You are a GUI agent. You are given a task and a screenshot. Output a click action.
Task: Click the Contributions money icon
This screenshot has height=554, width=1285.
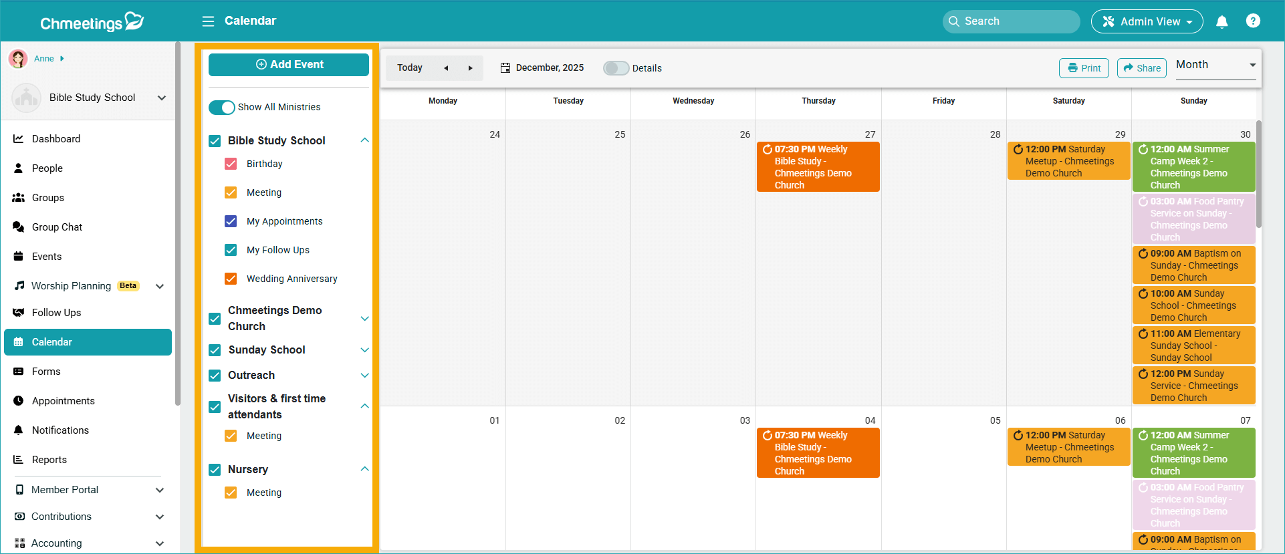click(19, 517)
